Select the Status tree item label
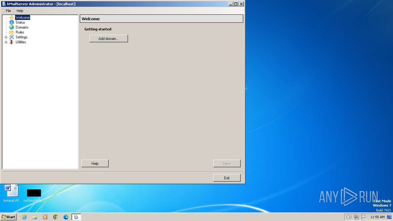393x221 pixels. click(20, 22)
